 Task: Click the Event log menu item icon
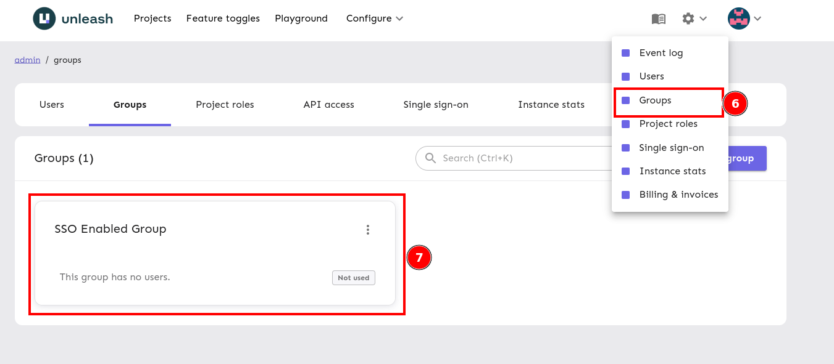click(x=625, y=52)
